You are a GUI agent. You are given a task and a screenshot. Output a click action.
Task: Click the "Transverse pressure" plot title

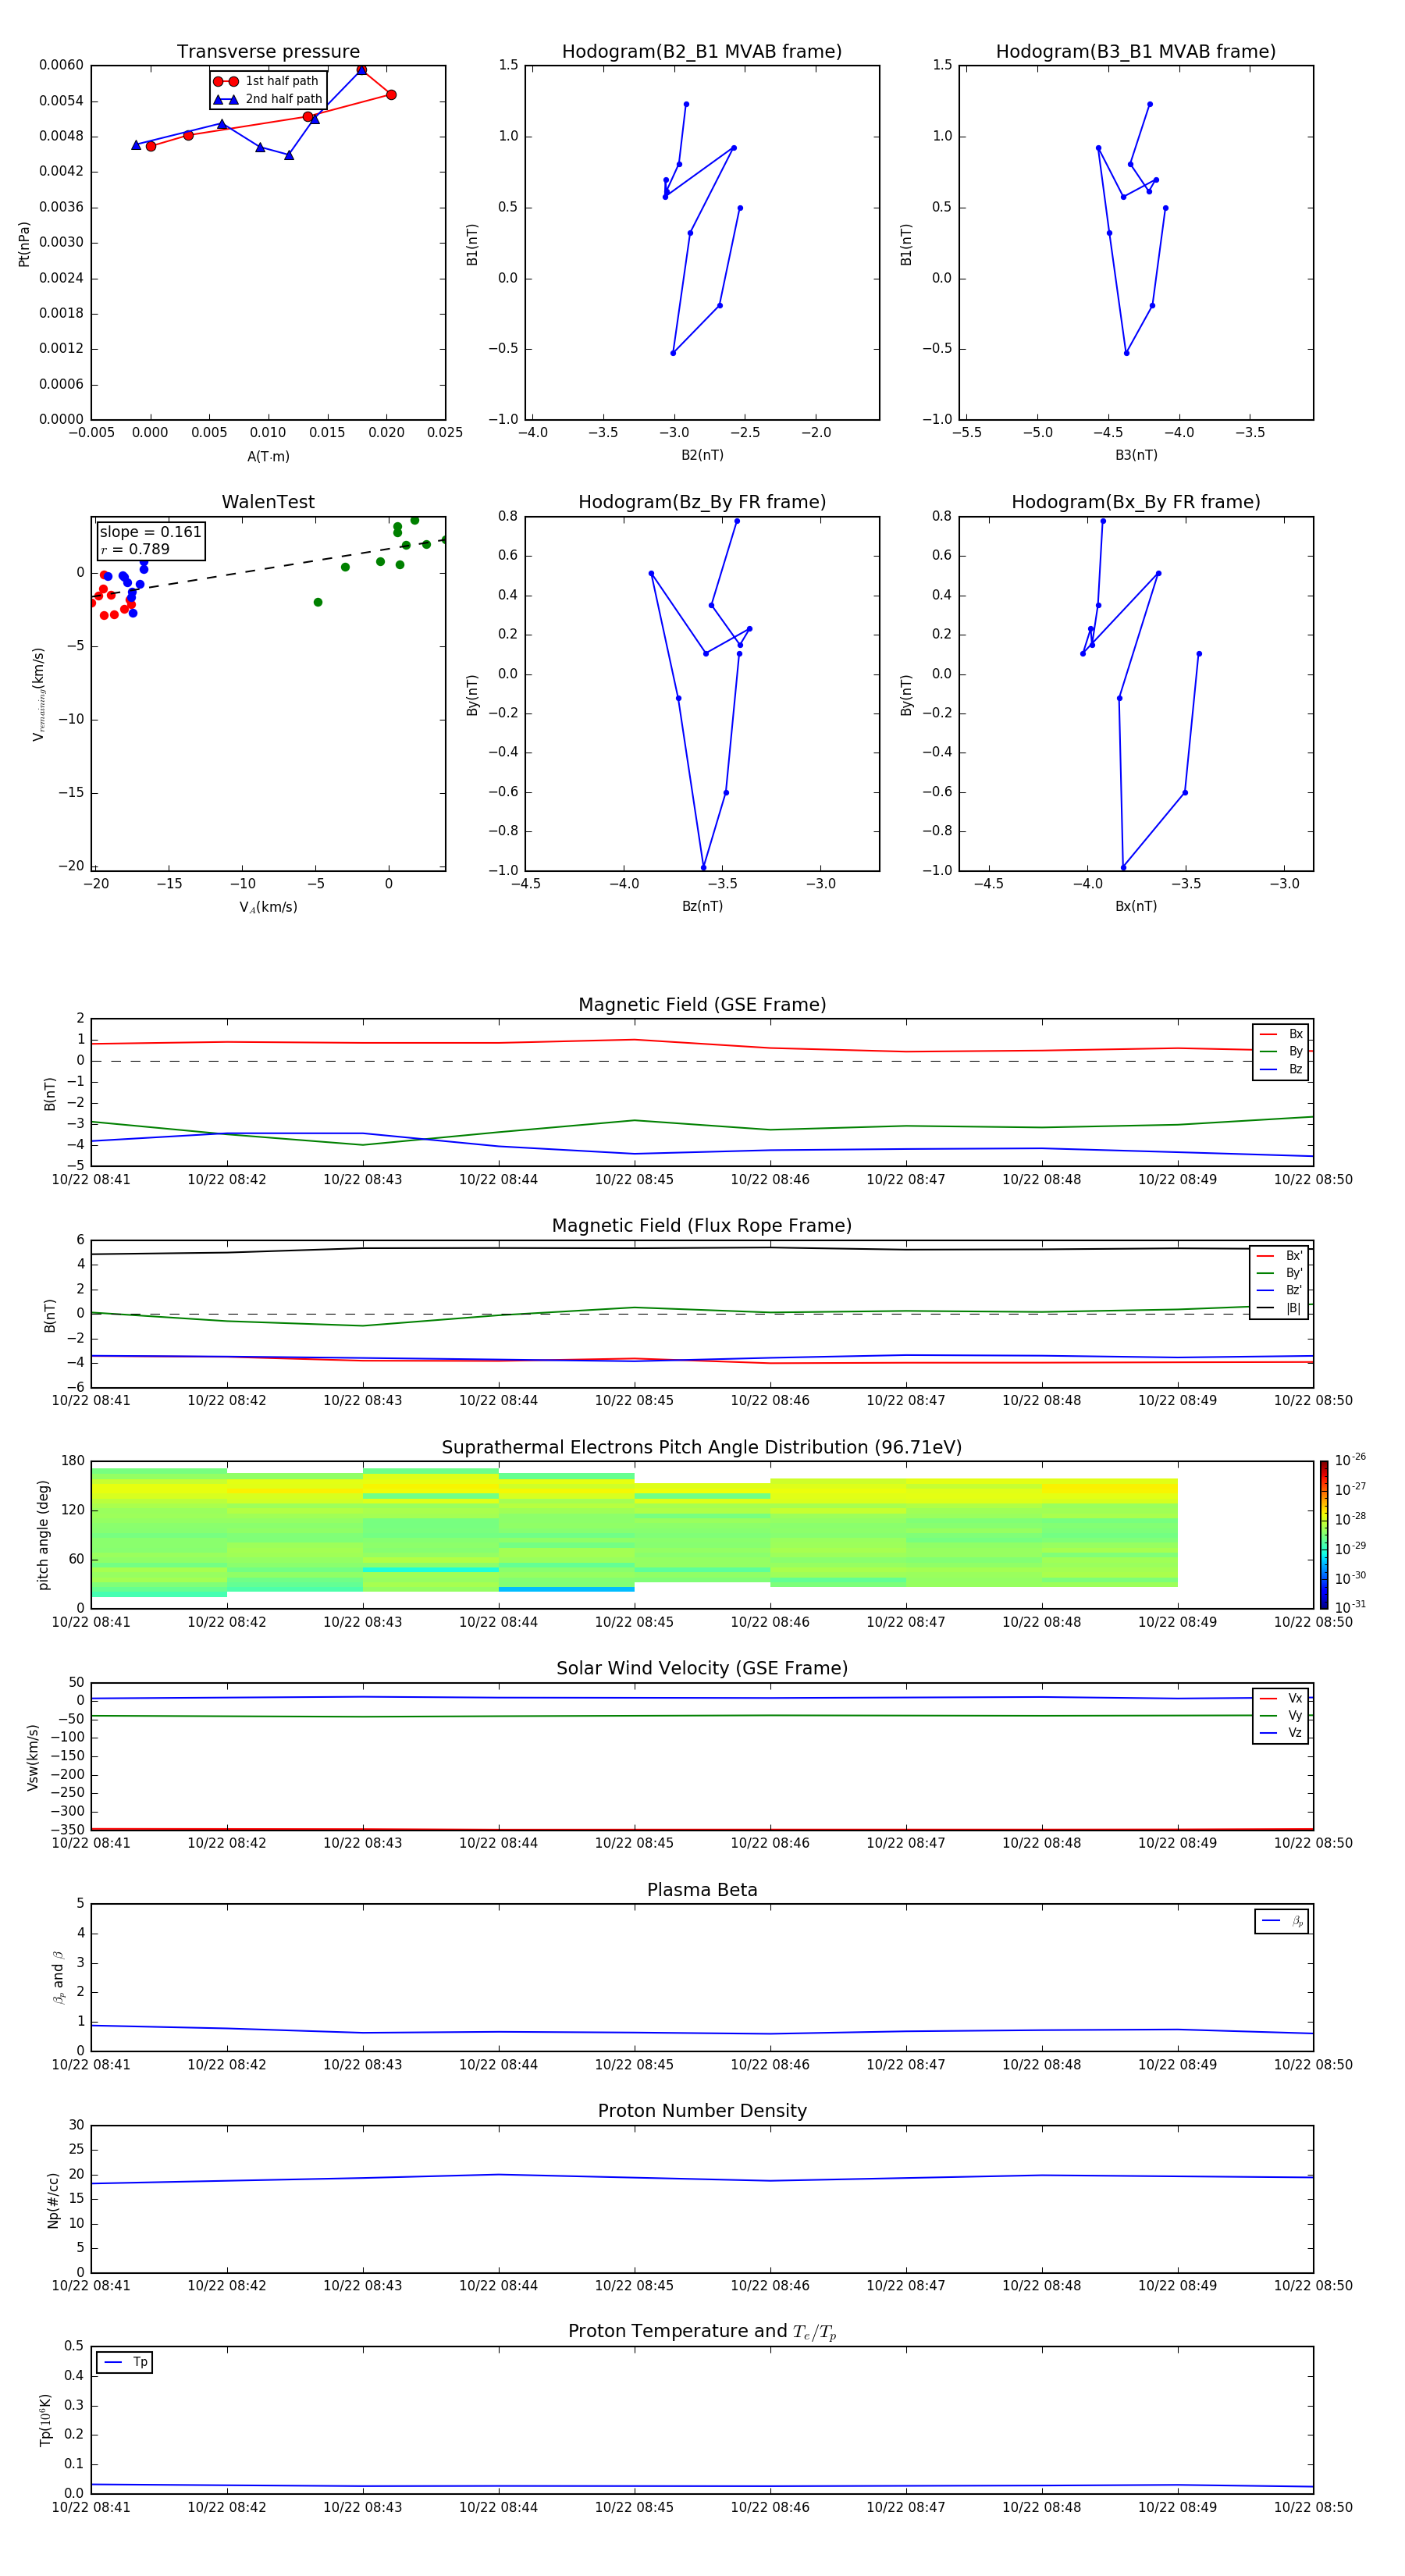click(x=268, y=52)
